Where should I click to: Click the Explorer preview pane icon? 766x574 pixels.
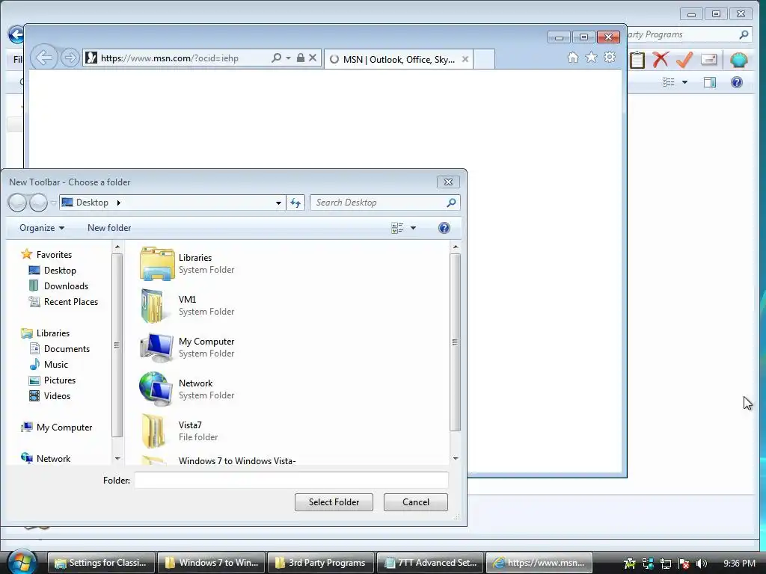(x=710, y=82)
